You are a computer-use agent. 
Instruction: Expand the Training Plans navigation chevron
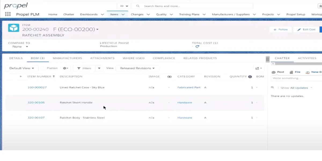204,14
